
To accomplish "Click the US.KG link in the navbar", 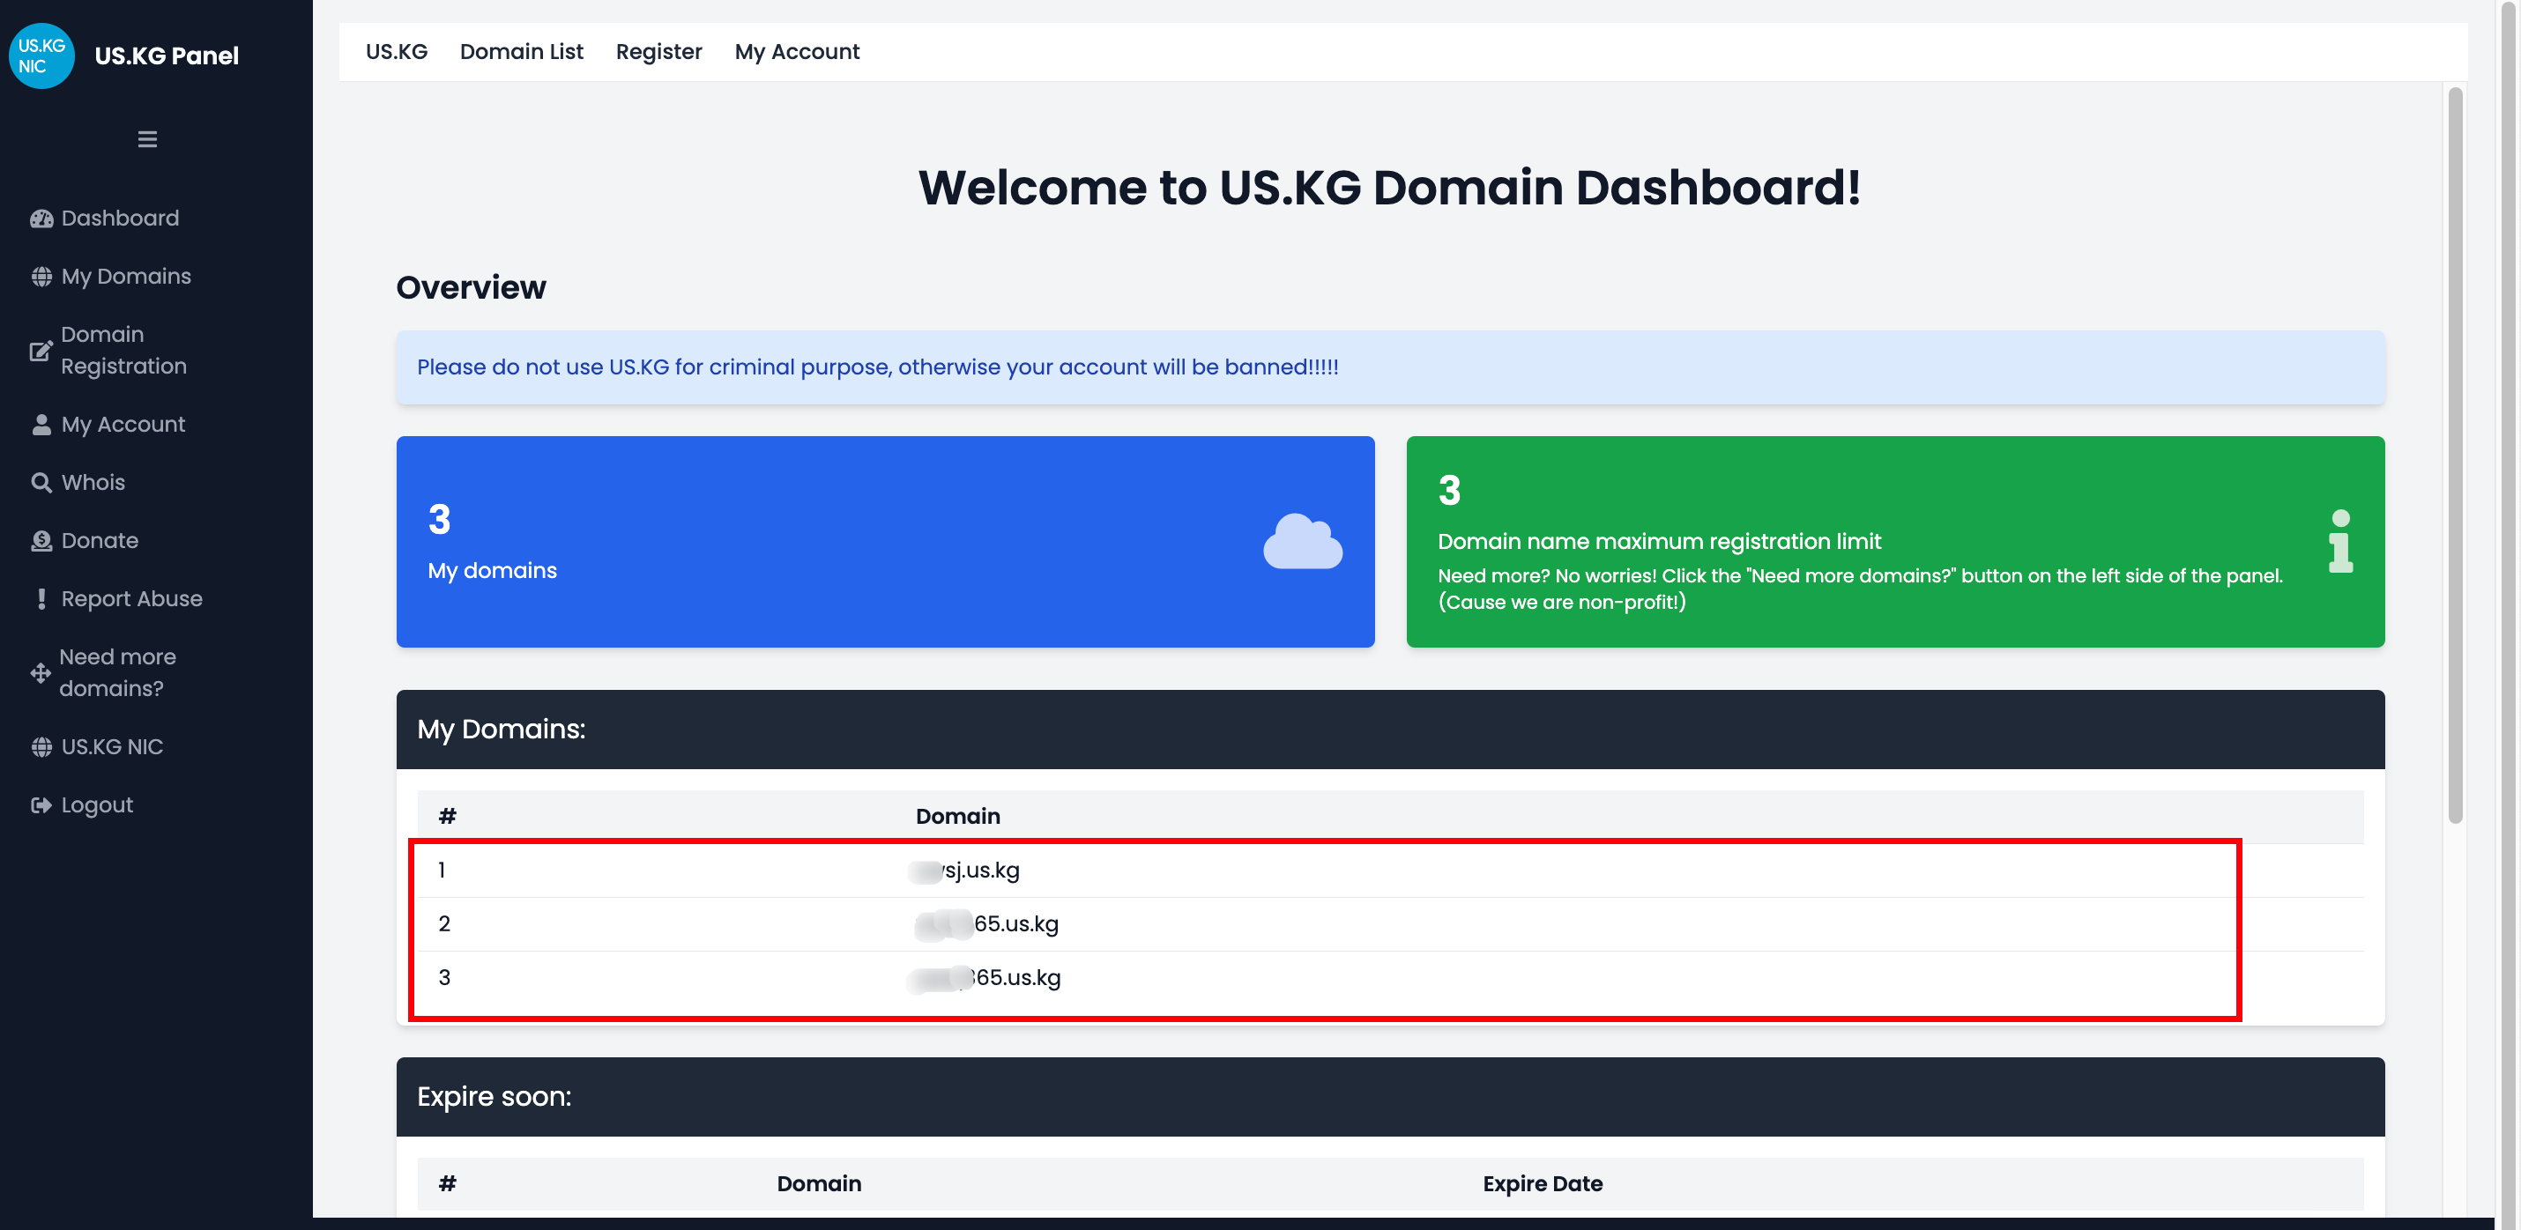I will 396,51.
